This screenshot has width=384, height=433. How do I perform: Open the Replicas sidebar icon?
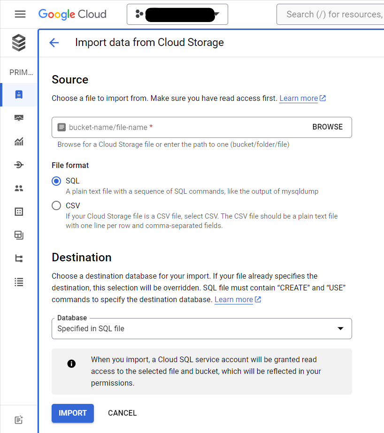pyautogui.click(x=19, y=258)
